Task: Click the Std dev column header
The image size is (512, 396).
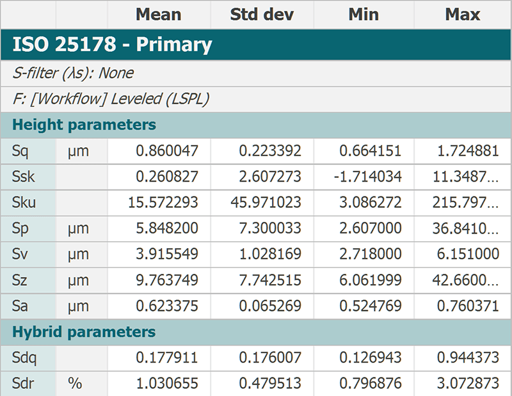Action: [x=262, y=15]
